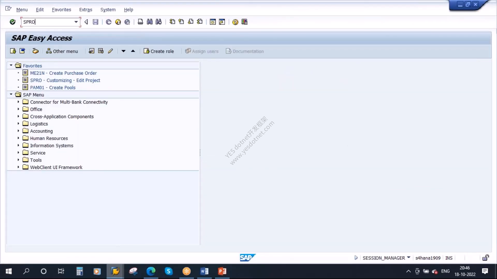Click the Customize Local Layout icon
497x279 pixels.
coord(244,22)
